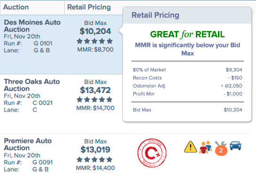Click the MMR: $8,700 value
Viewport: 256px width, 181px height.
pos(95,49)
